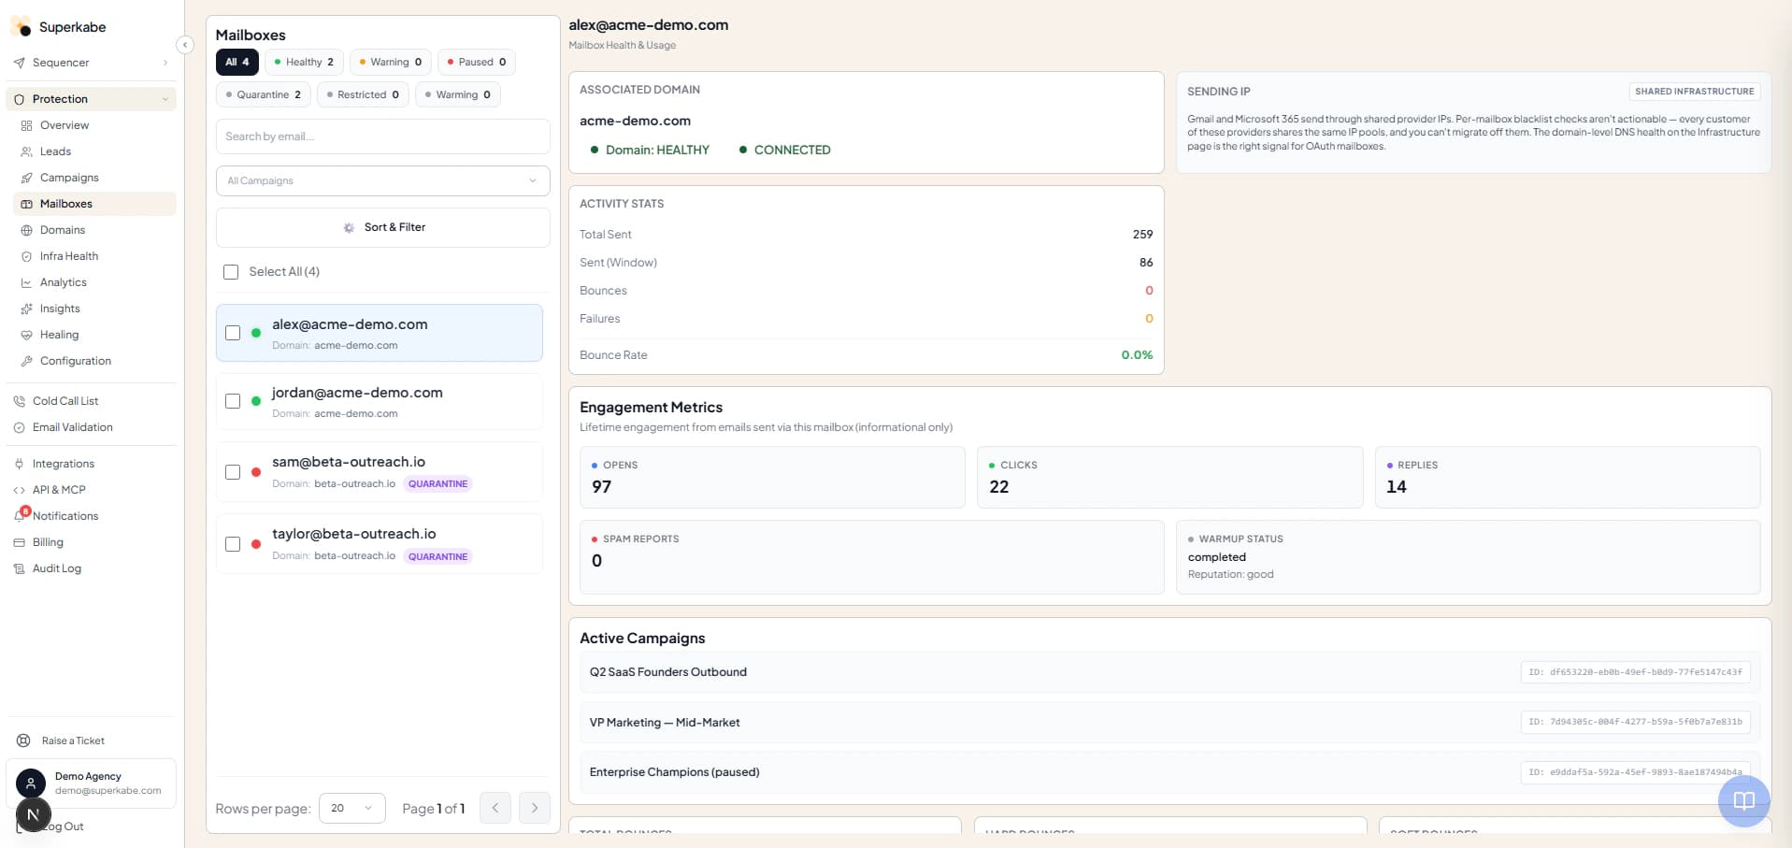Click the Opens metric card showing 97
Viewport: 1792px width, 848px height.
coord(772,477)
